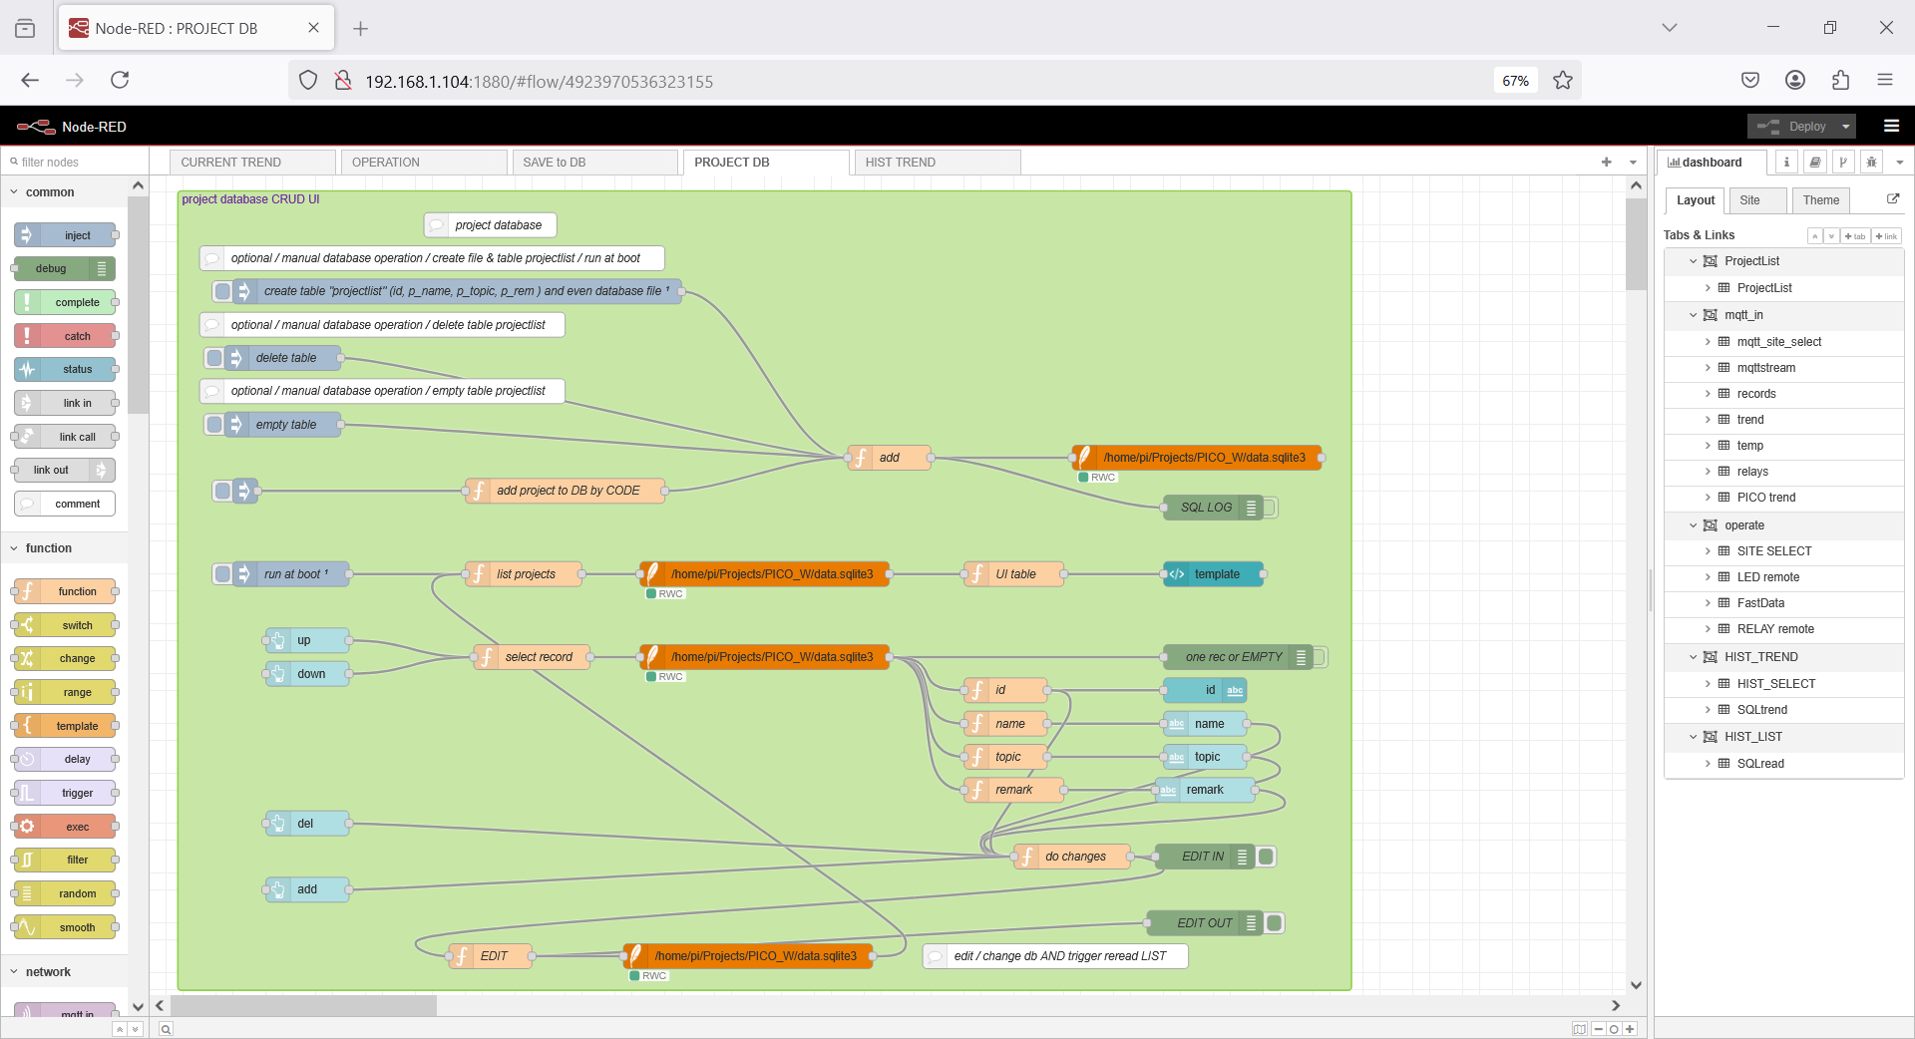Select the exec node in the palette
Viewport: 1915px width, 1039px height.
[x=65, y=827]
